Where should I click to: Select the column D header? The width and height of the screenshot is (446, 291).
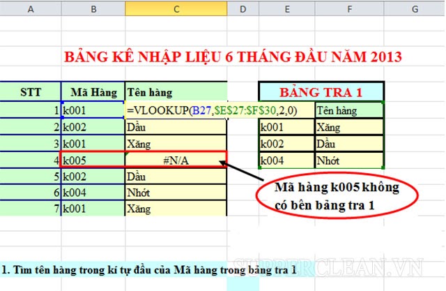click(243, 8)
